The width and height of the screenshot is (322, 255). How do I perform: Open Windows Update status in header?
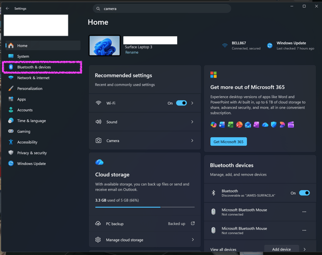[290, 45]
